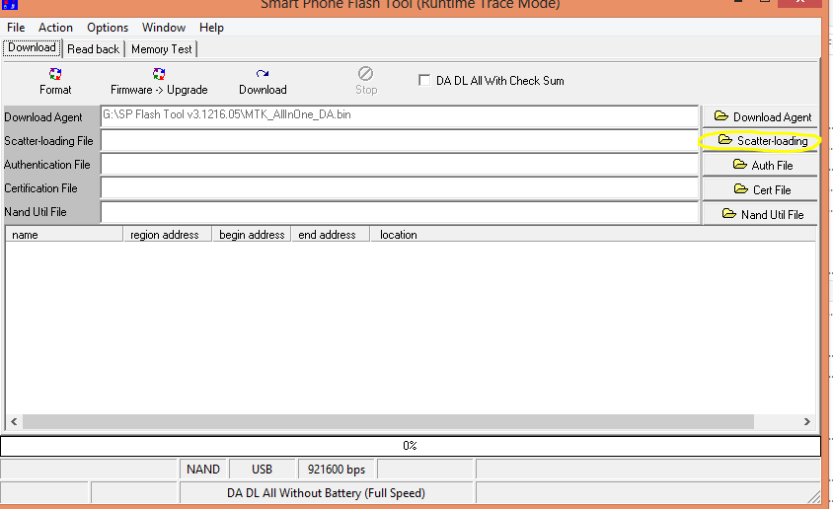
Task: Browse for a Scatter-loading file
Action: [760, 141]
